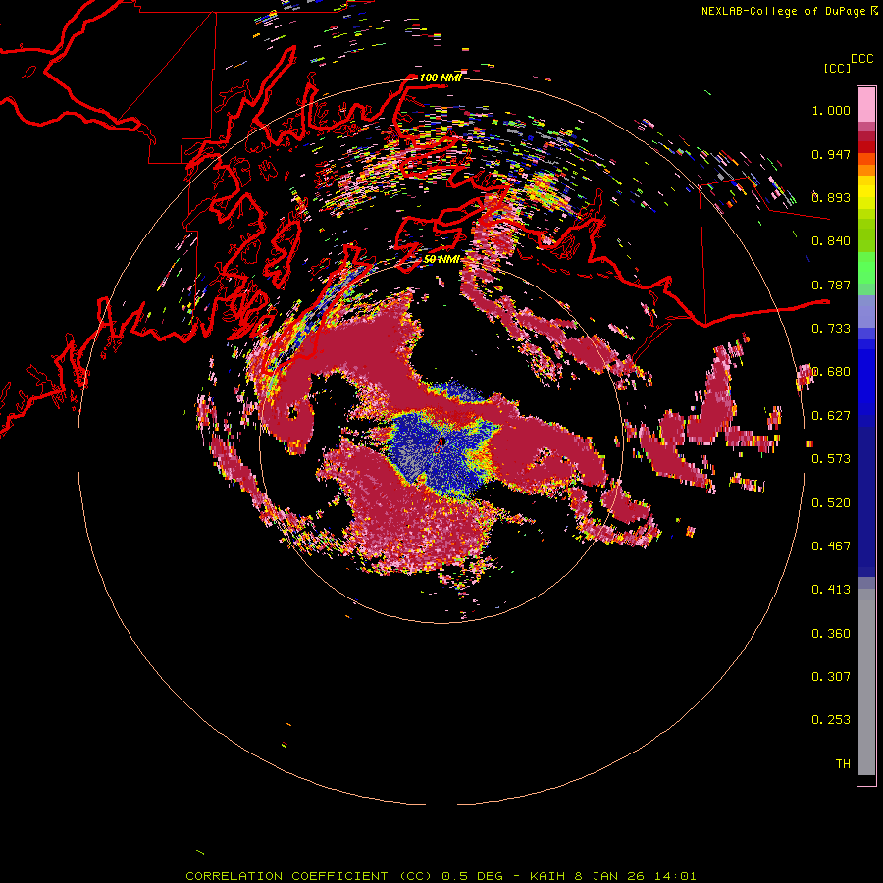Select the 0.893 legend value
Image resolution: width=883 pixels, height=883 pixels.
click(831, 197)
